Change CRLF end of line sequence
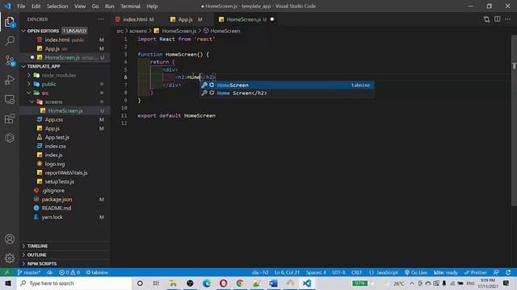 [x=356, y=272]
